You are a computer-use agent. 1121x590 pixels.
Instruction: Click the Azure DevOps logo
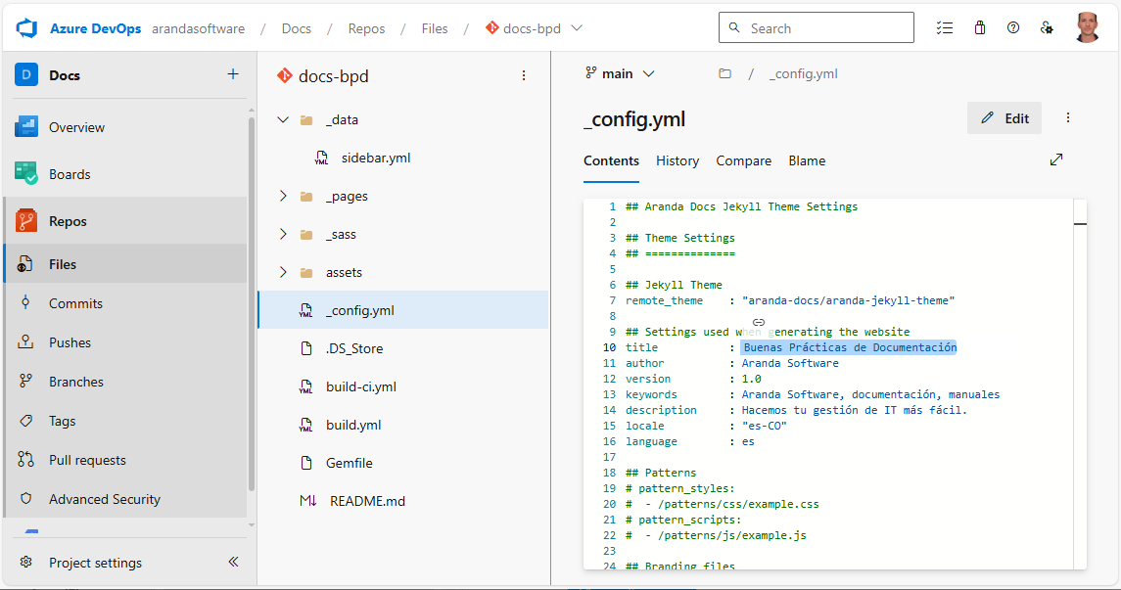27,28
